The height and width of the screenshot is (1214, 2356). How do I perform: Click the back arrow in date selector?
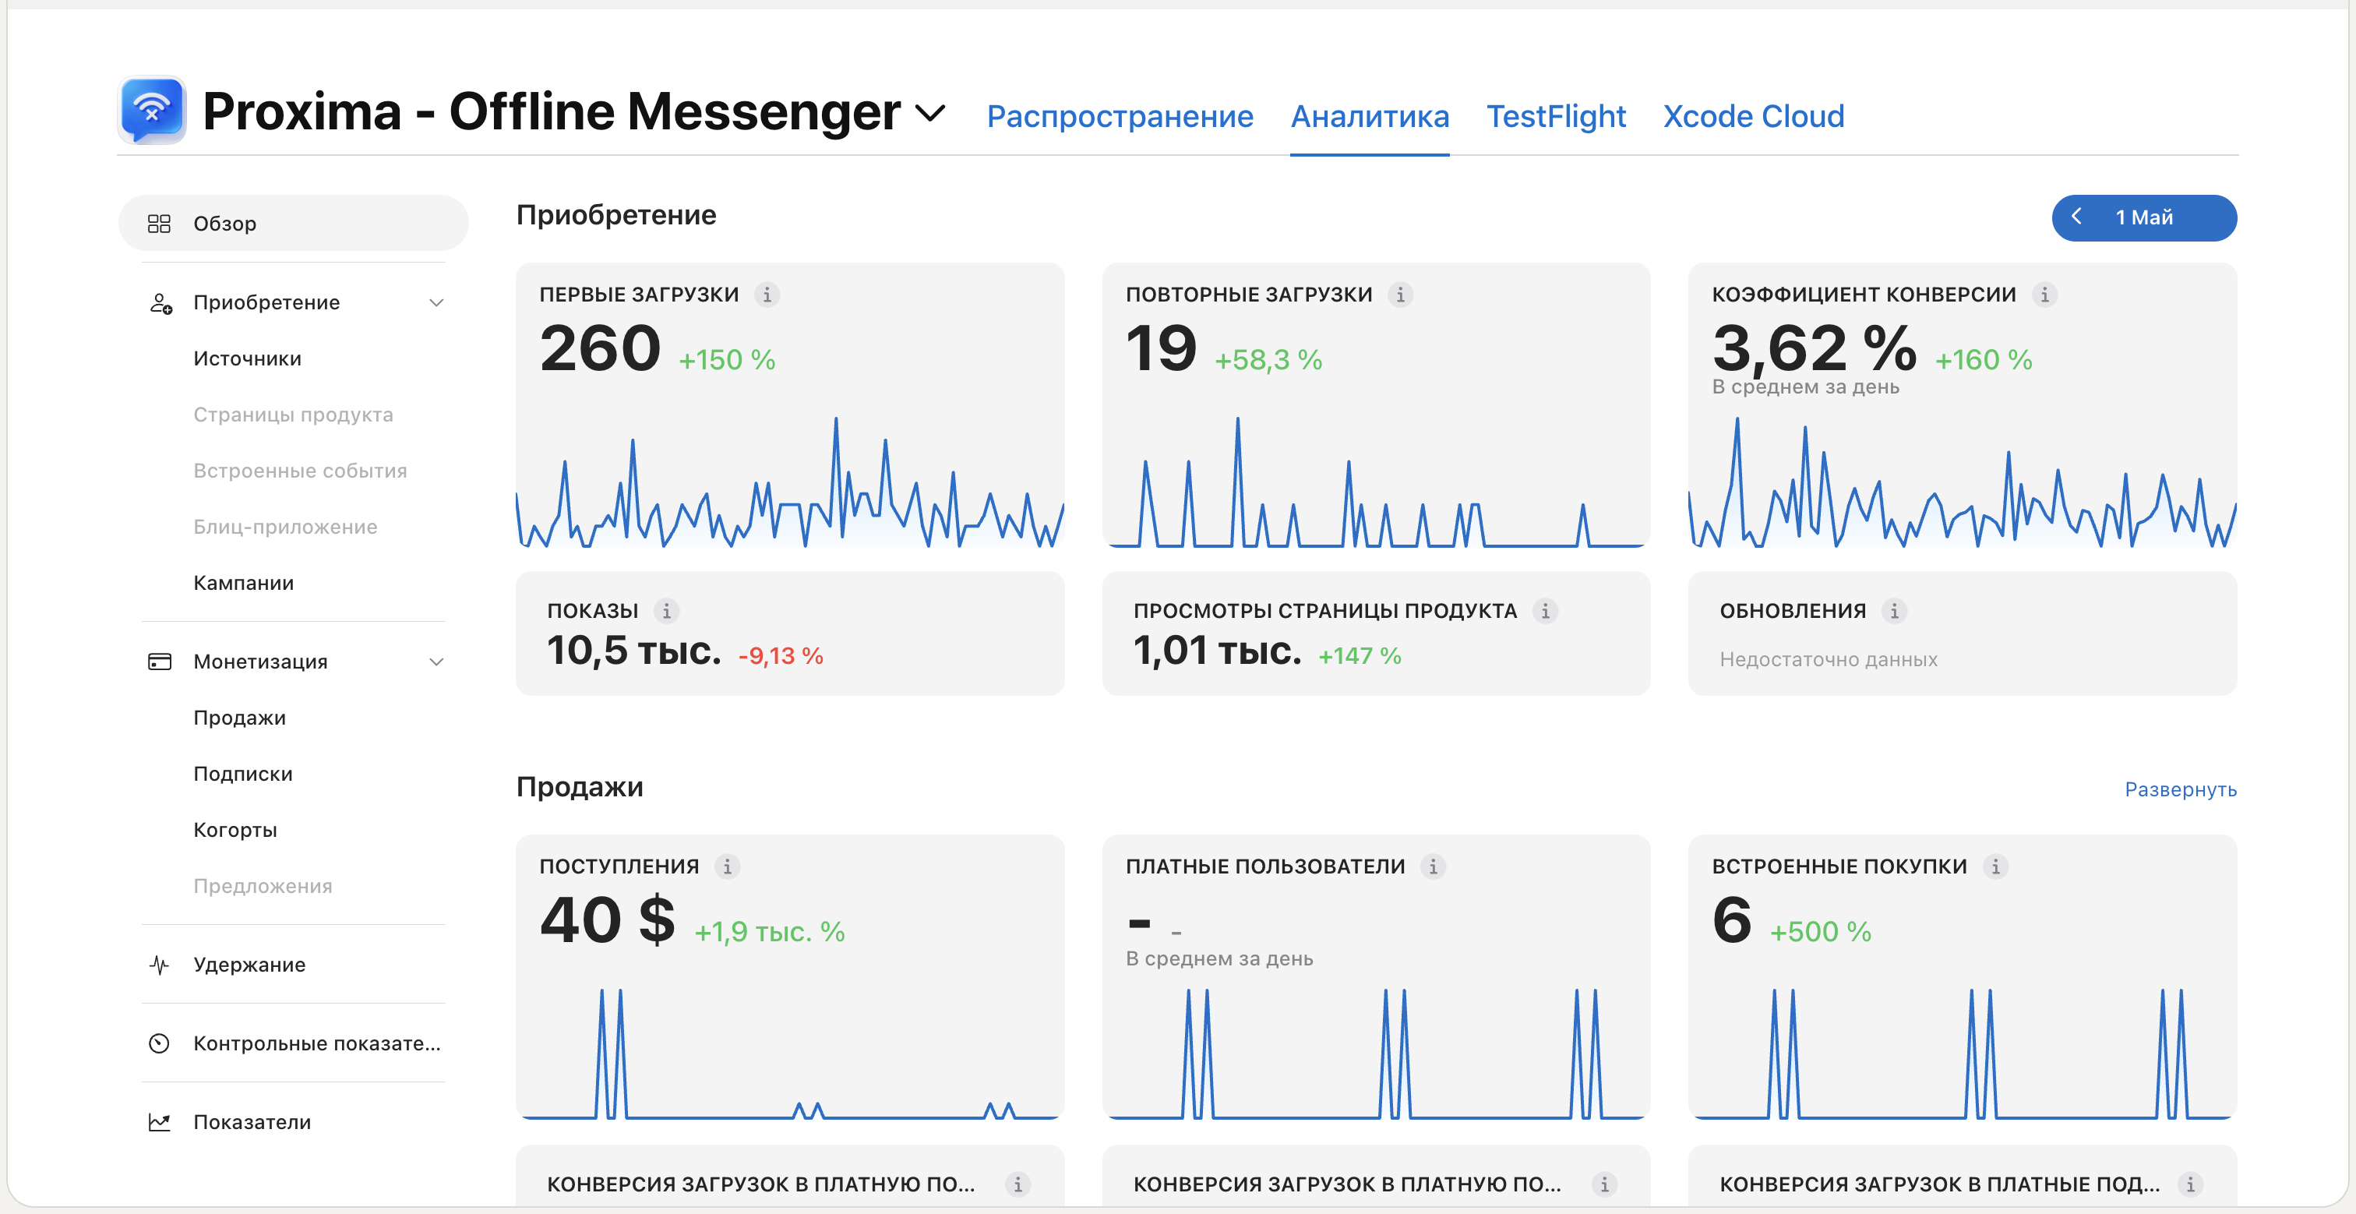(x=2076, y=217)
